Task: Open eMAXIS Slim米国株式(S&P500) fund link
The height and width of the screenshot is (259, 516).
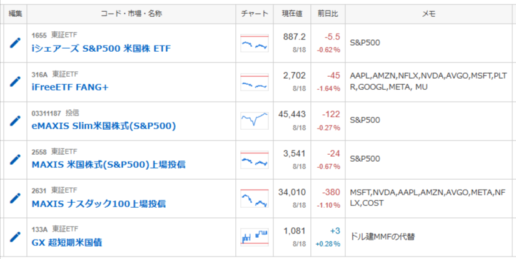Action: 104,126
